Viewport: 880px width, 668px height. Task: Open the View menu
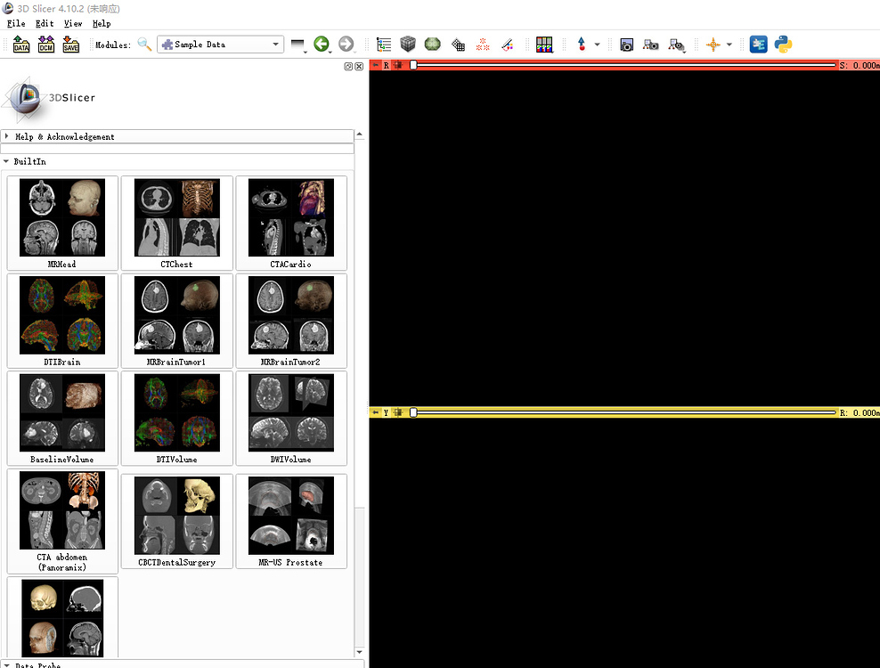(73, 23)
